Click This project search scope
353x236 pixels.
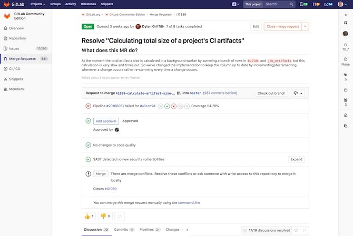[x=253, y=4]
